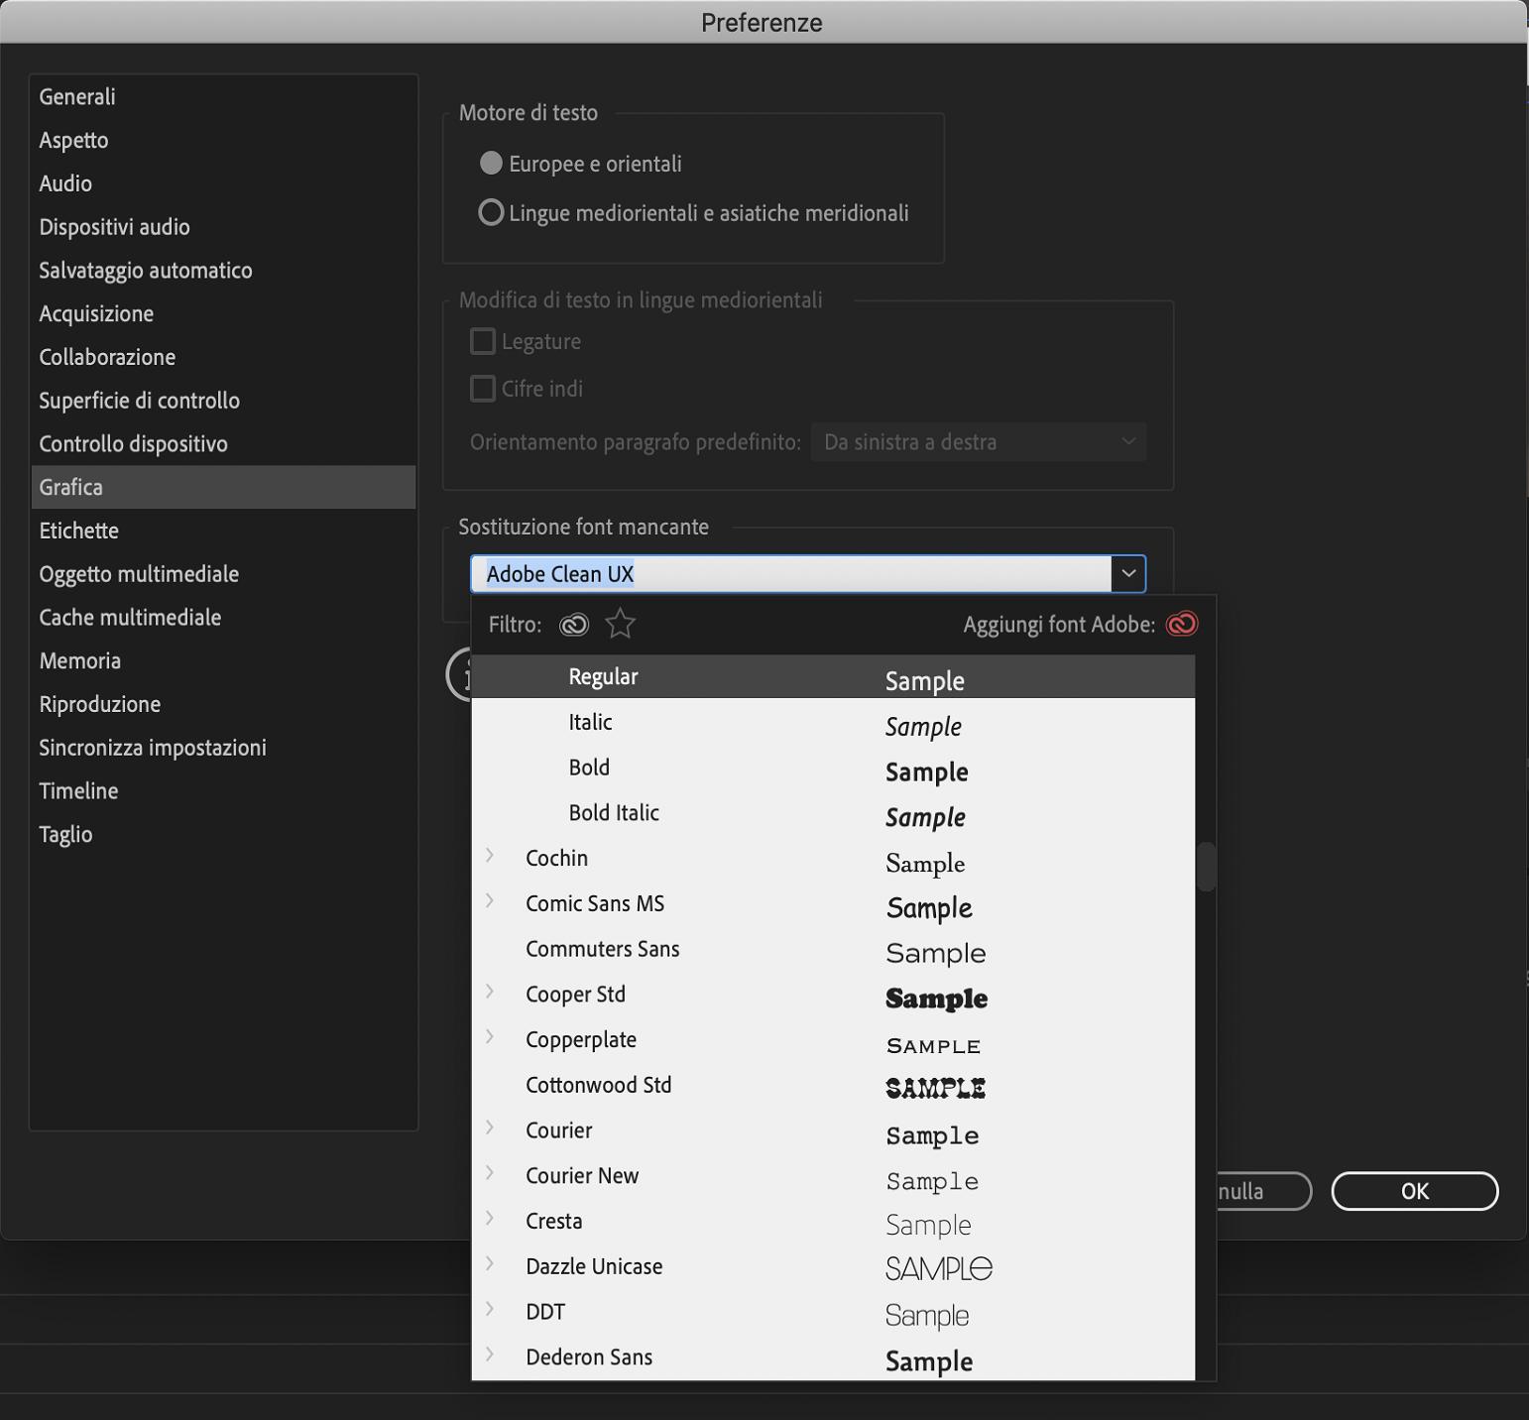
Task: Click the font list scrollbar thumb
Action: pos(1206,867)
